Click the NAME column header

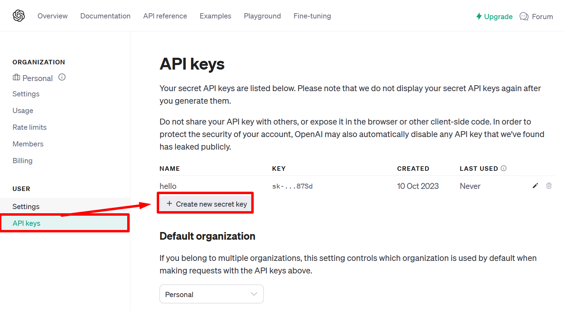(170, 169)
